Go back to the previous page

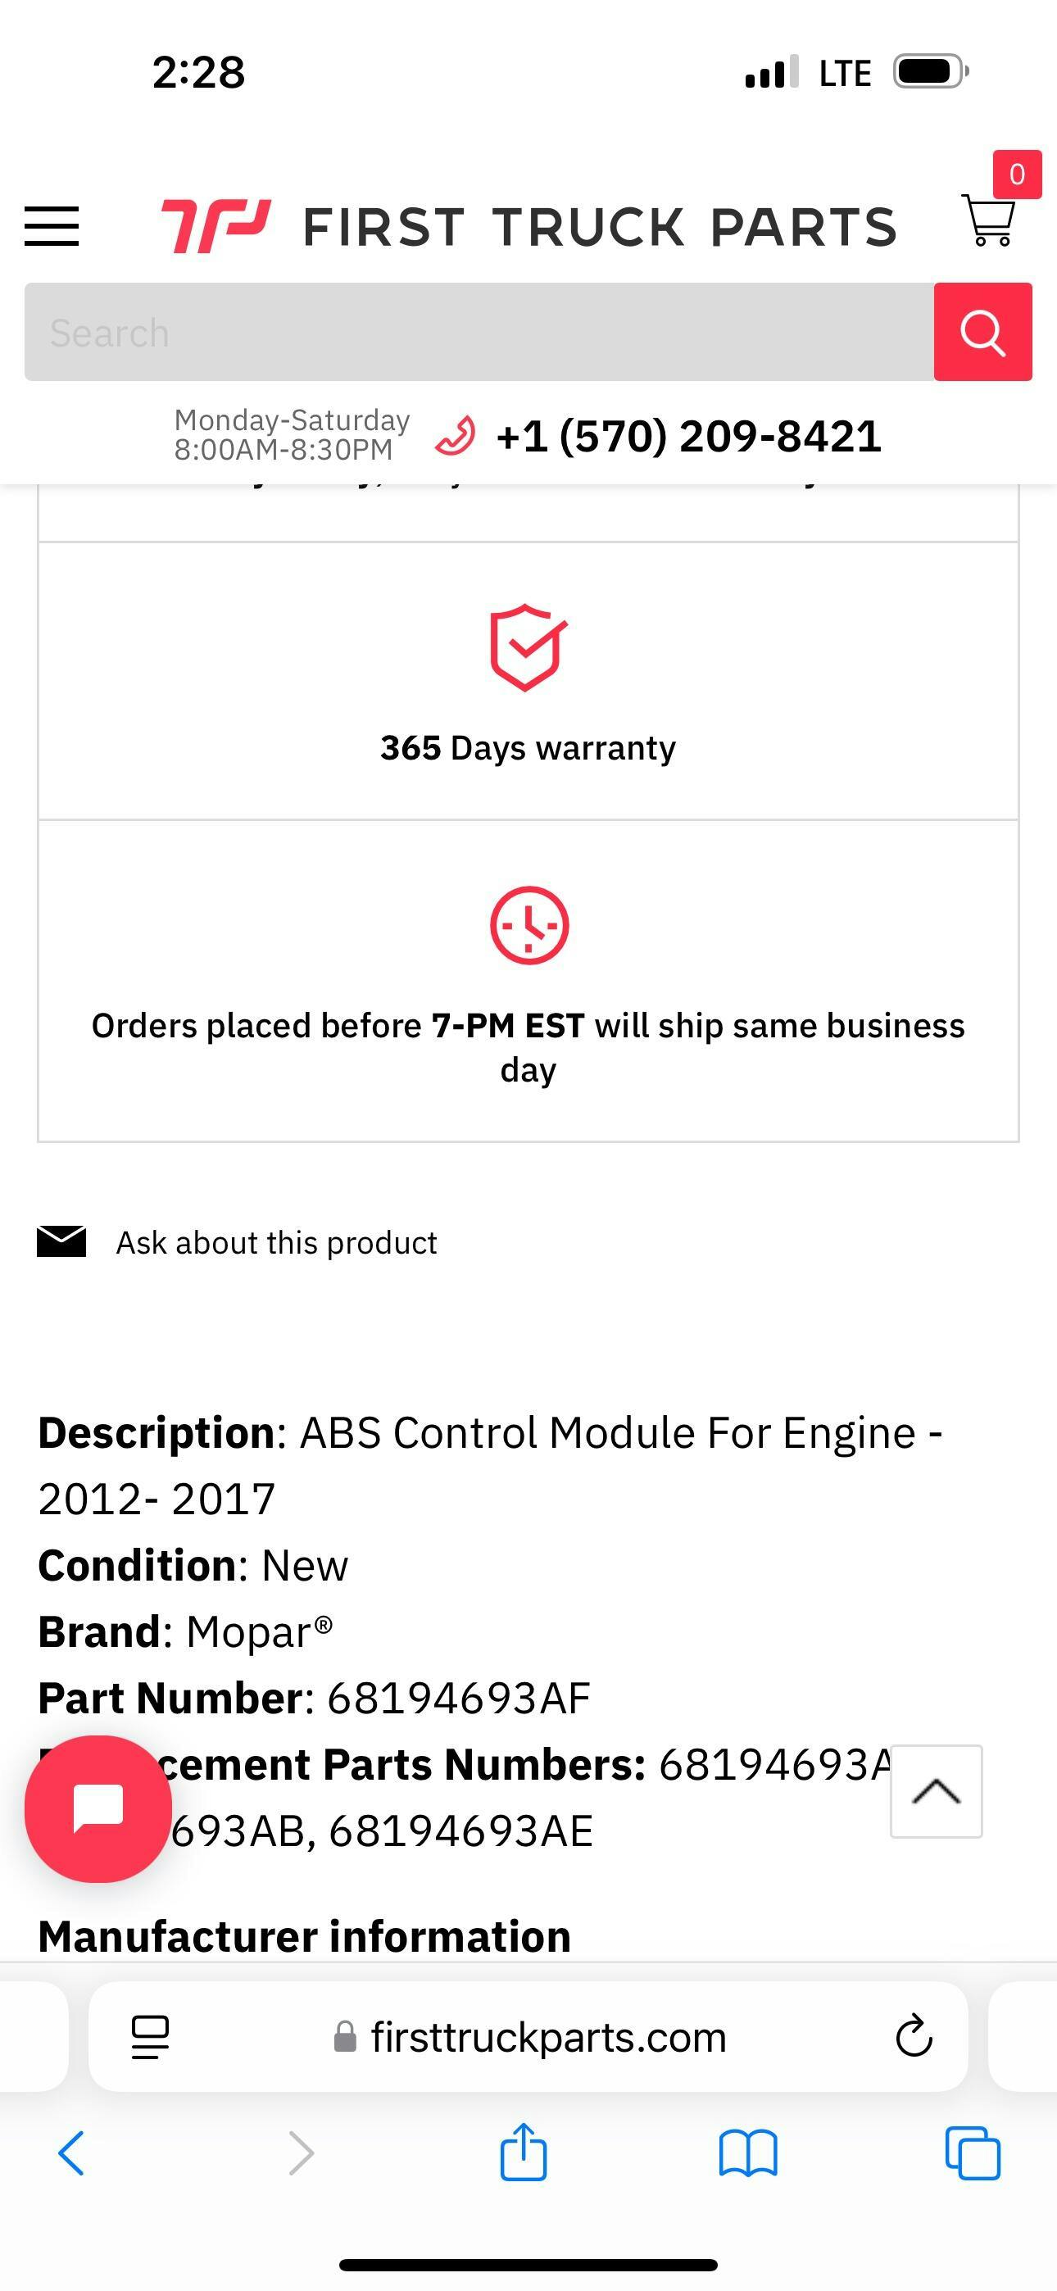point(71,2153)
